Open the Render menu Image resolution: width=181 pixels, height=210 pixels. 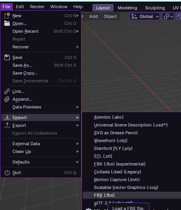(37, 7)
